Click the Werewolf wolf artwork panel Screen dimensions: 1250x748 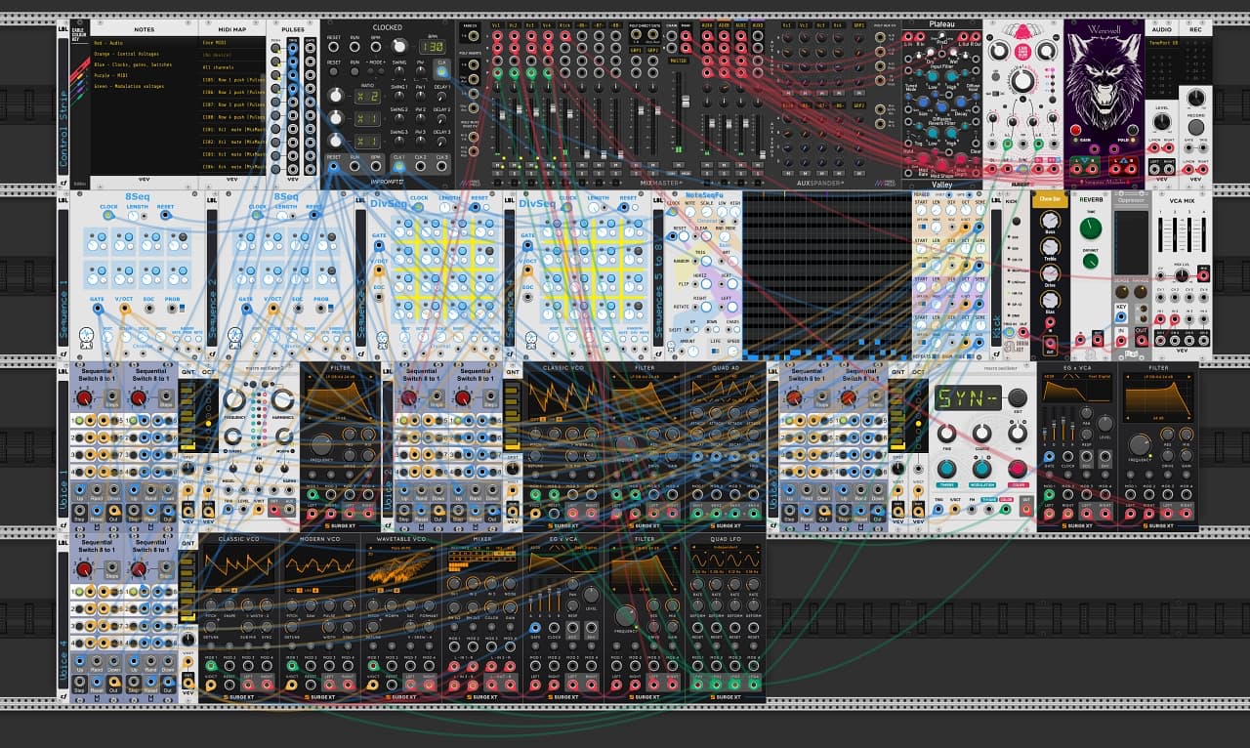tap(1104, 80)
